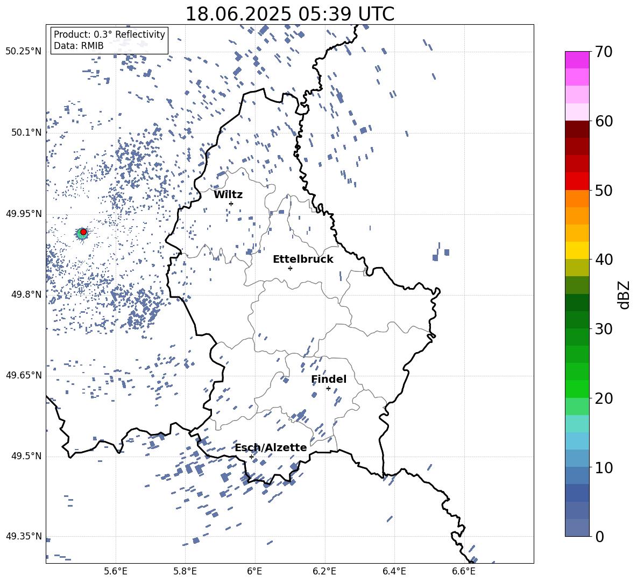This screenshot has width=637, height=582.
Task: Click the 30 colorbar tick label
Action: coord(604,329)
